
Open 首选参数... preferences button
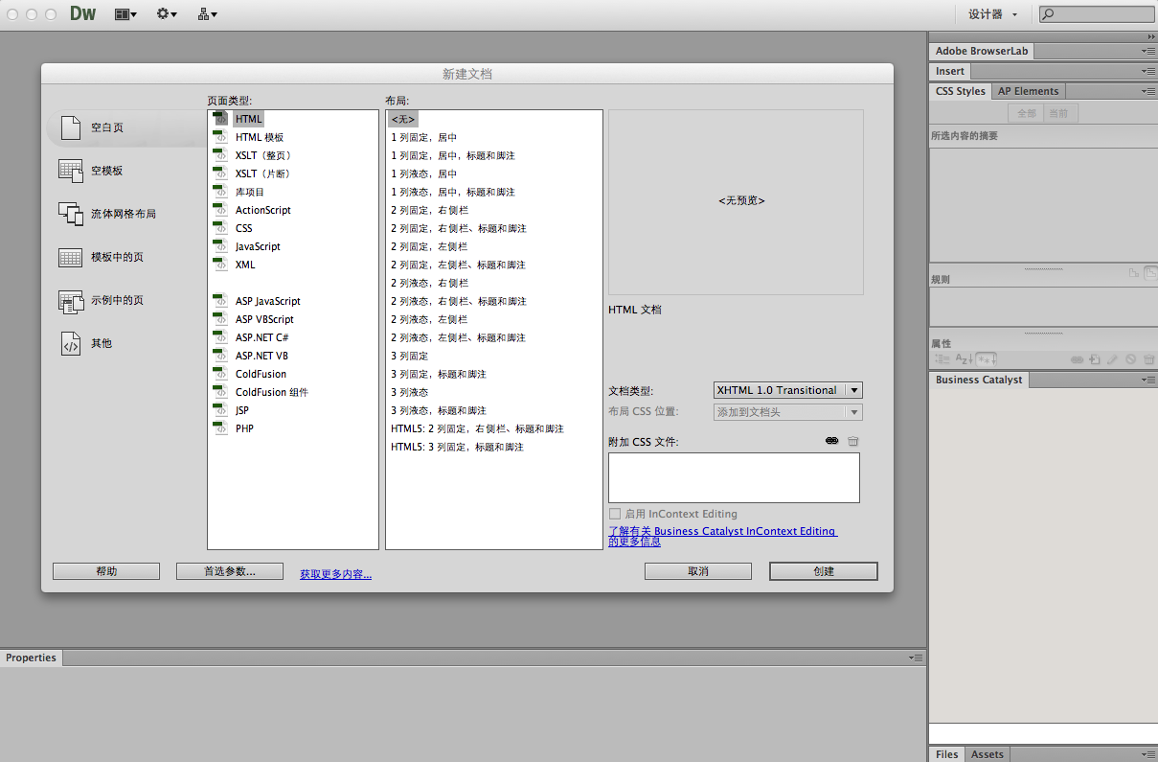click(x=230, y=571)
